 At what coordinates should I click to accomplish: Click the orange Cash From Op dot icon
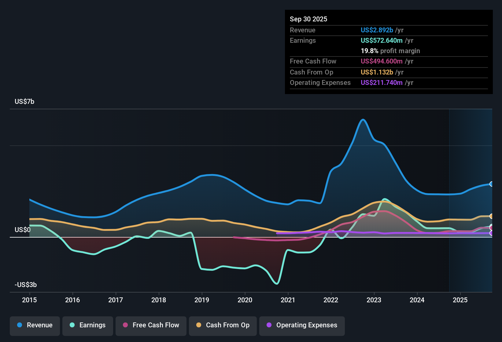[x=198, y=325]
